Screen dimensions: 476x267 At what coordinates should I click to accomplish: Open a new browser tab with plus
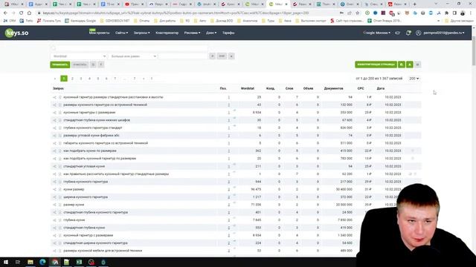point(415,4)
